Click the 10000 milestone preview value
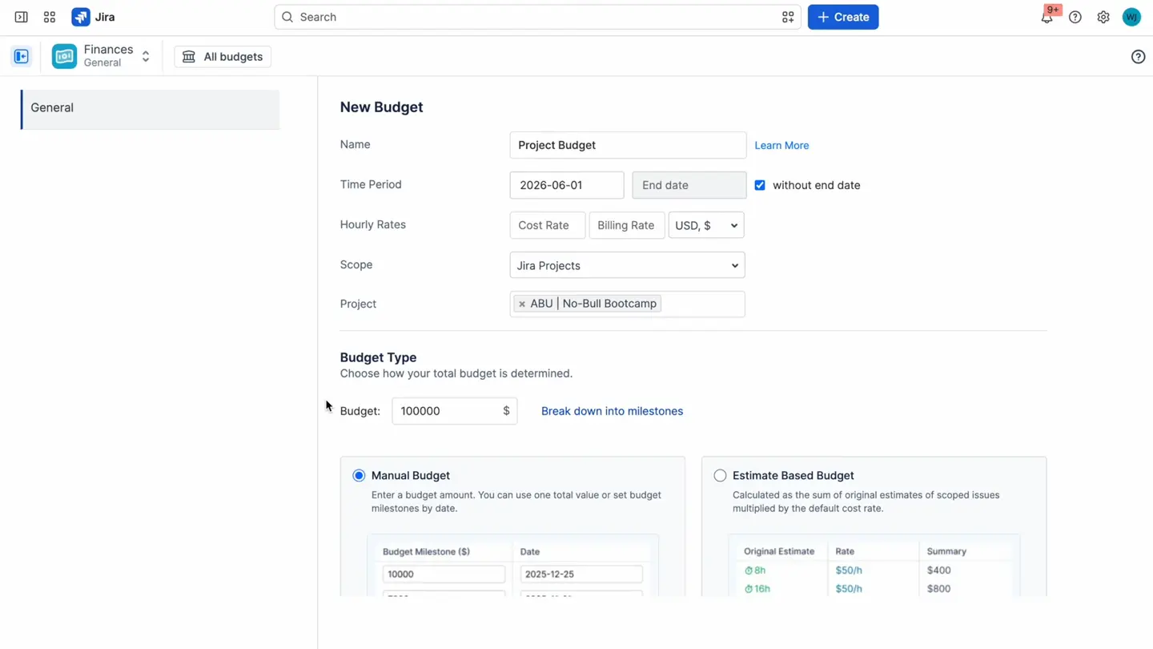 [444, 574]
